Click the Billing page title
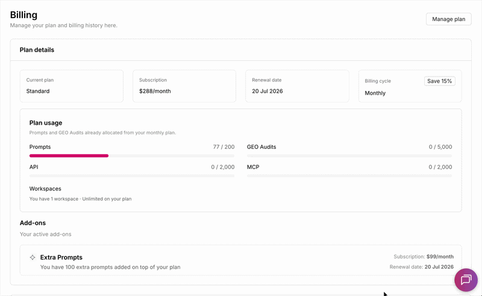This screenshot has width=482, height=296. (x=23, y=14)
